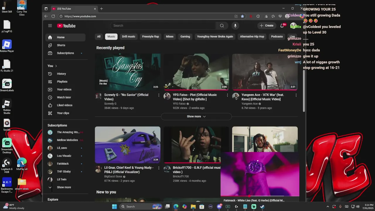This screenshot has height=211, width=375.
Task: Go to Home in the sidebar
Action: coord(65,37)
